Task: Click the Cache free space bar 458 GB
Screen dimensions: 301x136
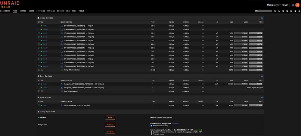Action: (x=256, y=84)
